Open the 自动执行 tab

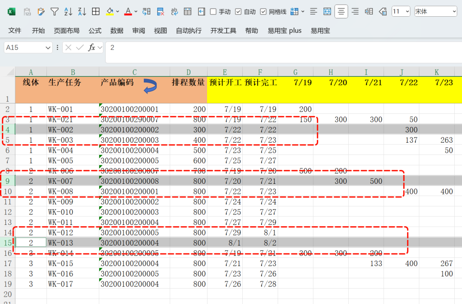tap(189, 31)
